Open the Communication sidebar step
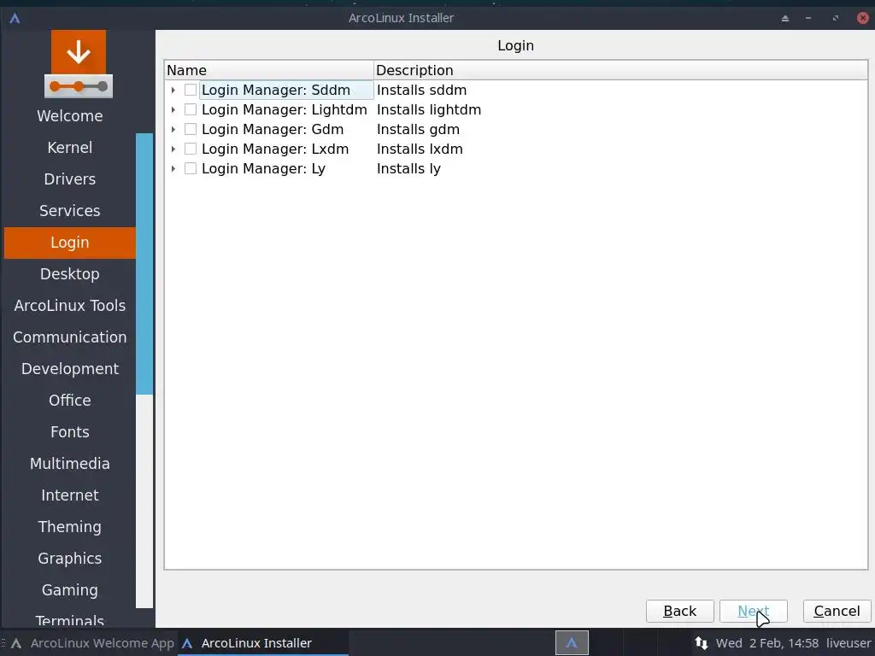875x656 pixels. [70, 337]
